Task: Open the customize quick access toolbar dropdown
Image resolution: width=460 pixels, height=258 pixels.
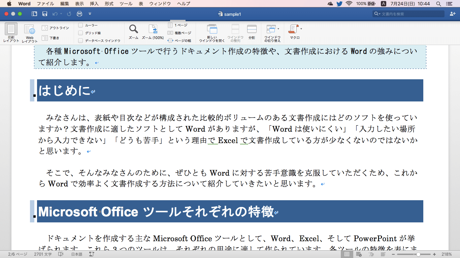Action: pos(90,14)
